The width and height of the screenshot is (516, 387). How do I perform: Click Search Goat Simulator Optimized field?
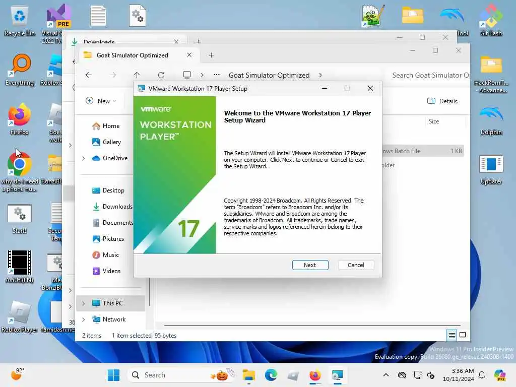[x=428, y=75]
